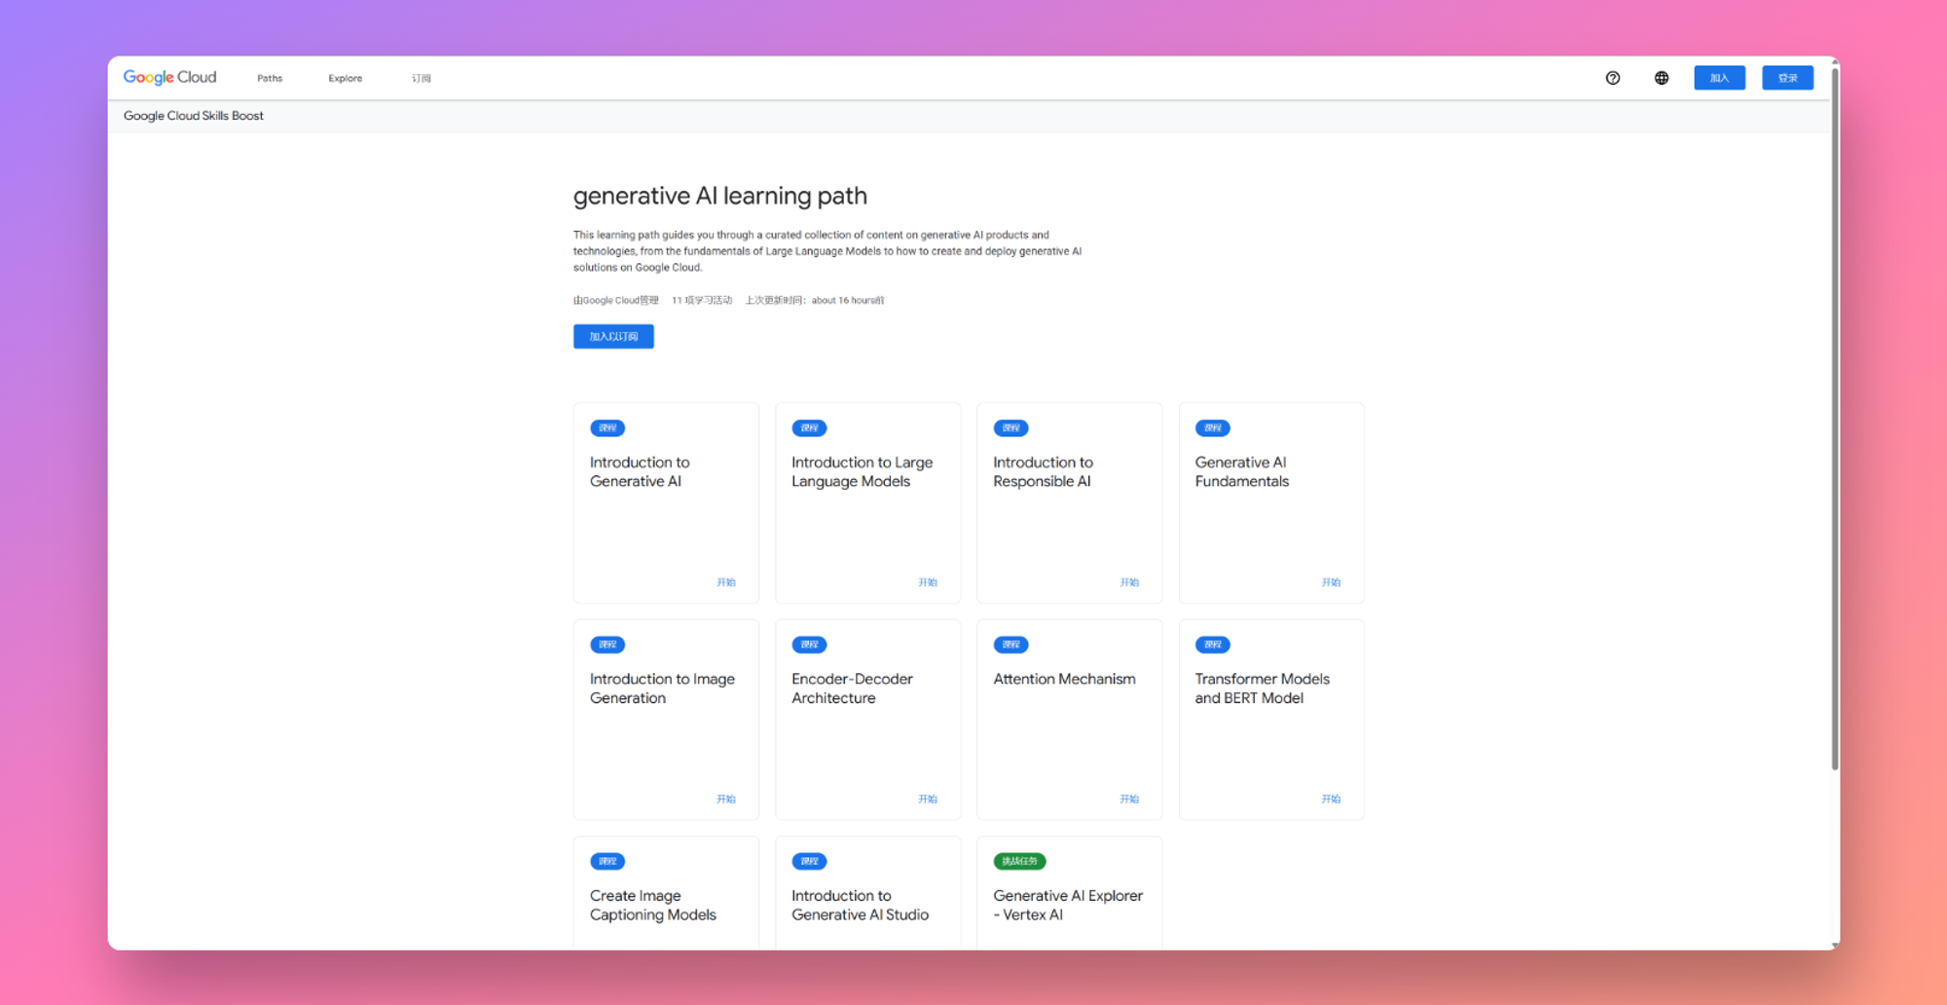Click 开始 on Transformer Models and BERT Model
Image resolution: width=1947 pixels, height=1005 pixels.
(x=1331, y=799)
